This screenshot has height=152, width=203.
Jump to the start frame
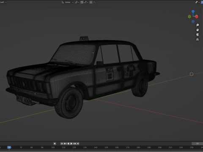pos(62,144)
